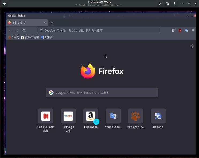Open the Pocket icon in the toolbar
The height and width of the screenshot is (158, 199).
pyautogui.click(x=173, y=31)
